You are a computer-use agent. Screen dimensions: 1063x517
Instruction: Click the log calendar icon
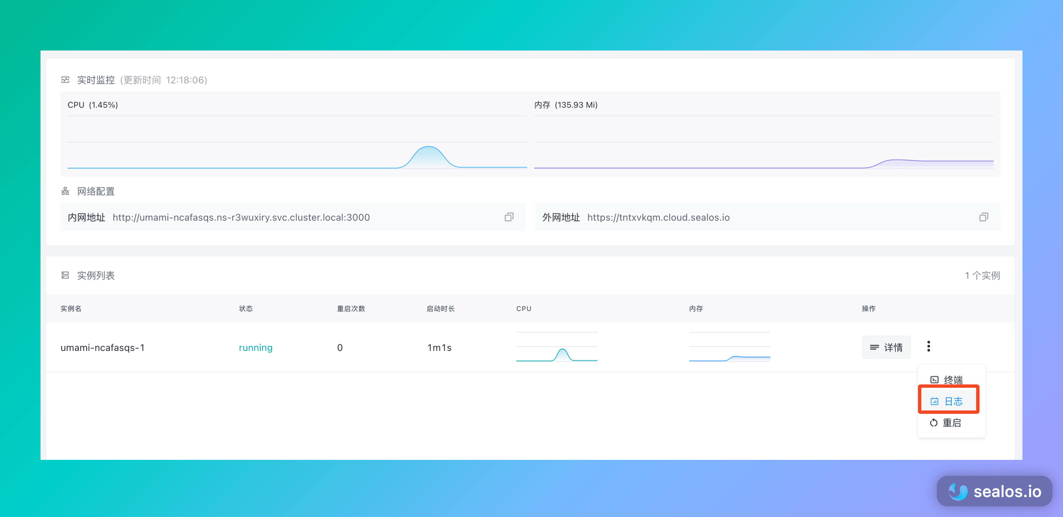(x=935, y=401)
